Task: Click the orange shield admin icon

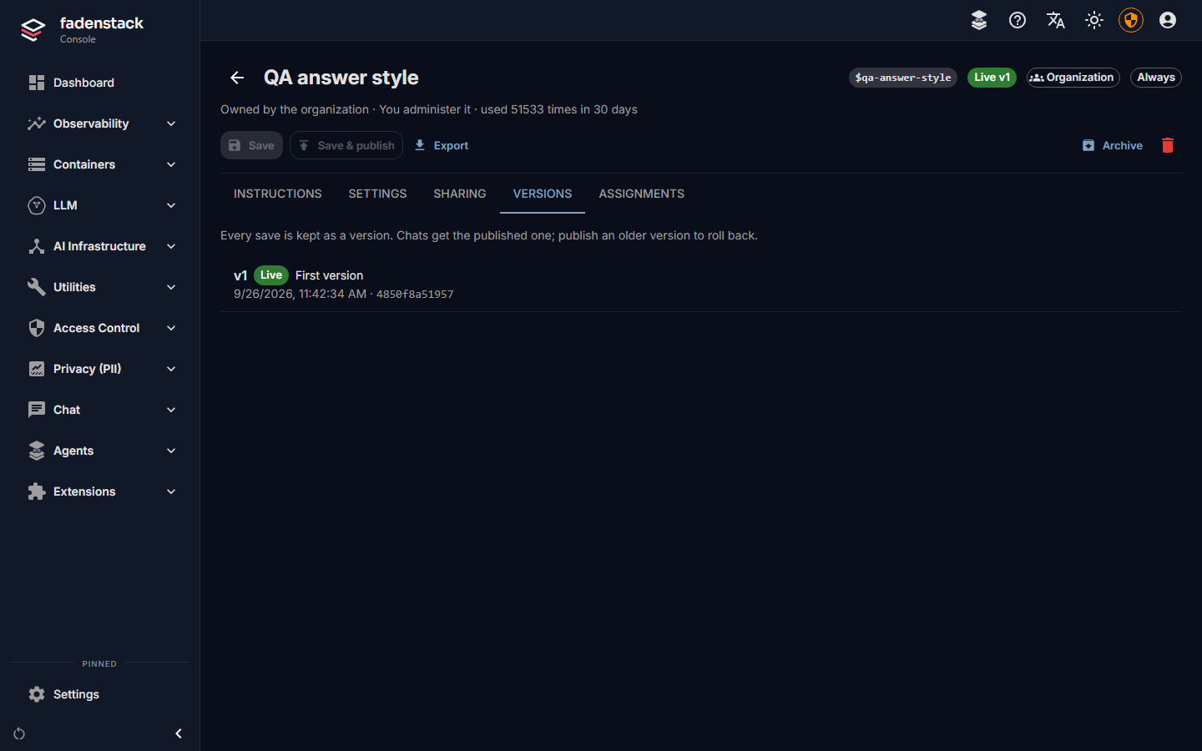Action: coord(1131,20)
